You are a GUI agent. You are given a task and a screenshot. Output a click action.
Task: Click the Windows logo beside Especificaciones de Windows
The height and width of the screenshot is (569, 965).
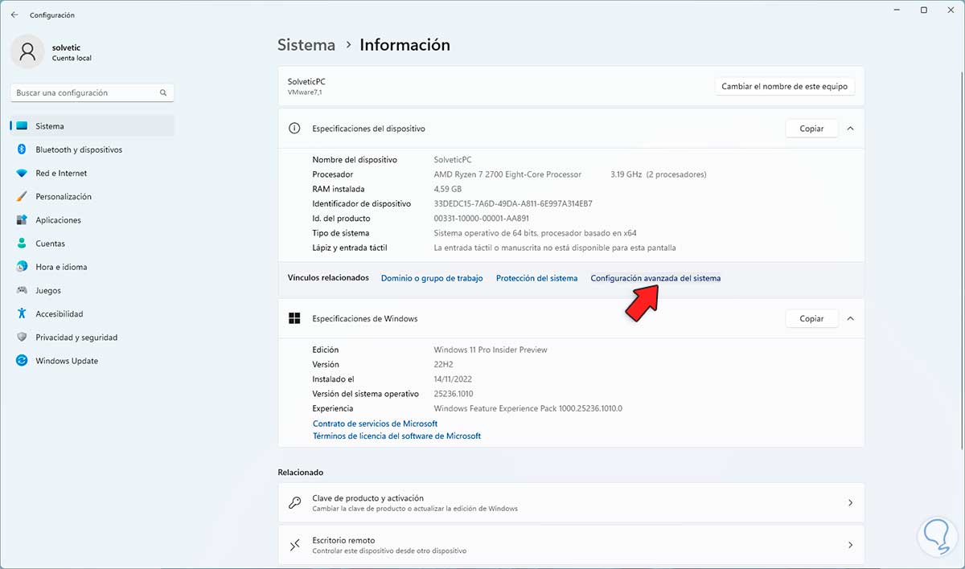click(294, 318)
